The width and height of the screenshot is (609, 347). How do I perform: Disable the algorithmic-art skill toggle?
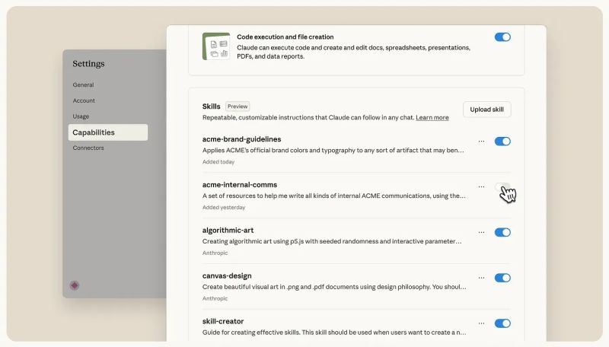(x=502, y=232)
